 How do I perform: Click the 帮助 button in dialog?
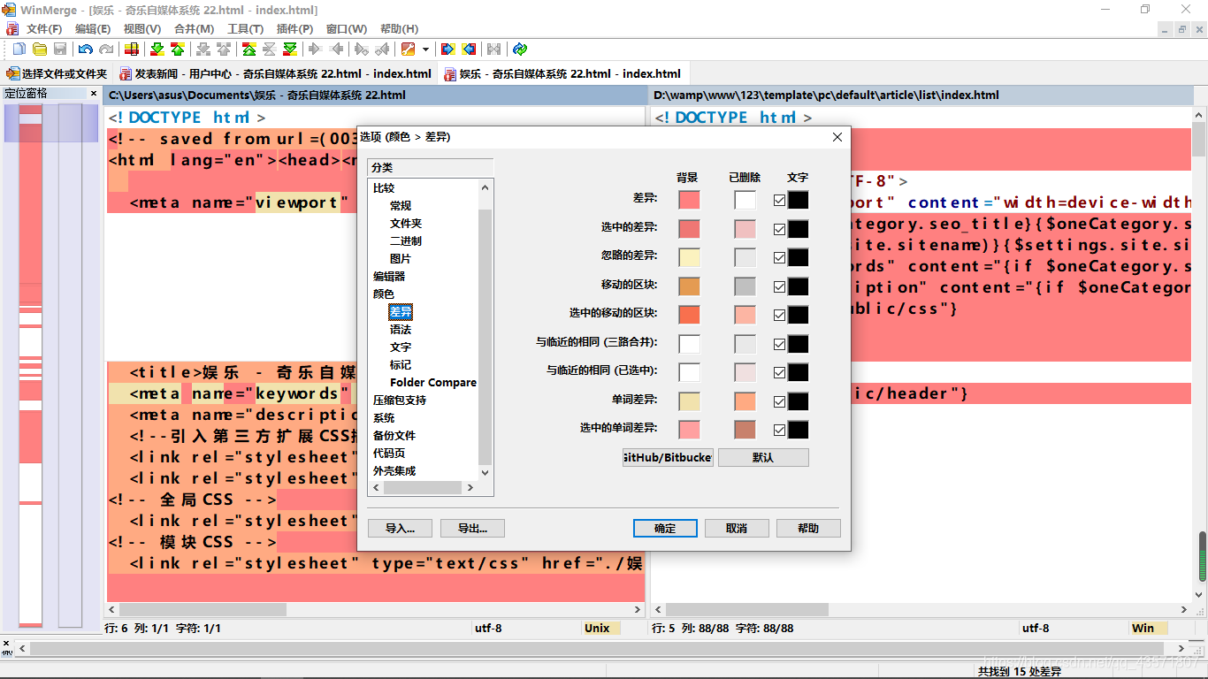click(x=808, y=528)
